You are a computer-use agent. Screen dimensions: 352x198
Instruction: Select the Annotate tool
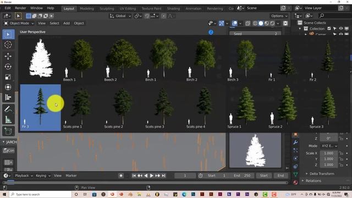pyautogui.click(x=8, y=109)
